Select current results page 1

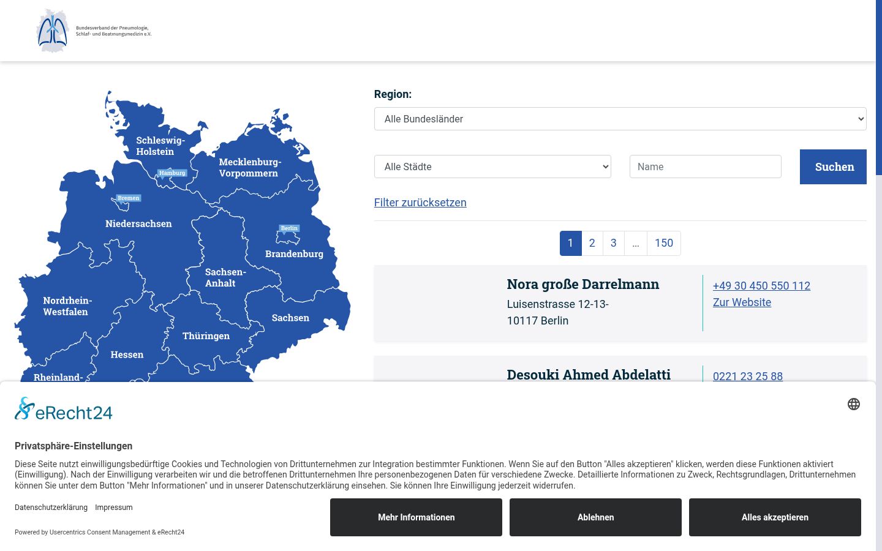570,243
